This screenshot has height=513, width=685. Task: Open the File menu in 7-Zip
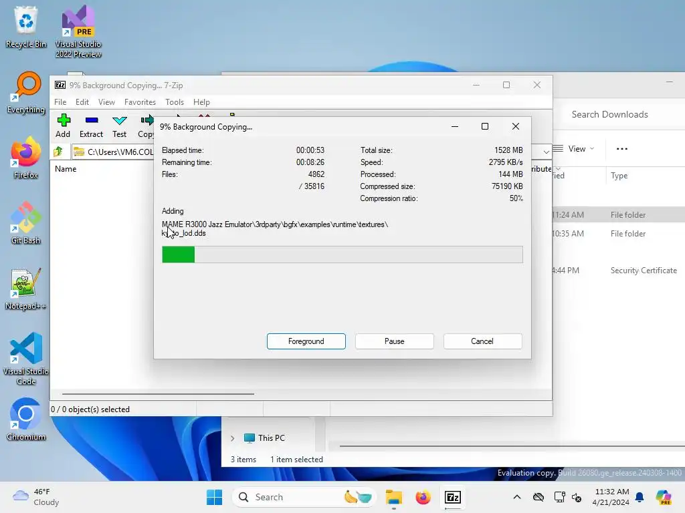pos(60,102)
